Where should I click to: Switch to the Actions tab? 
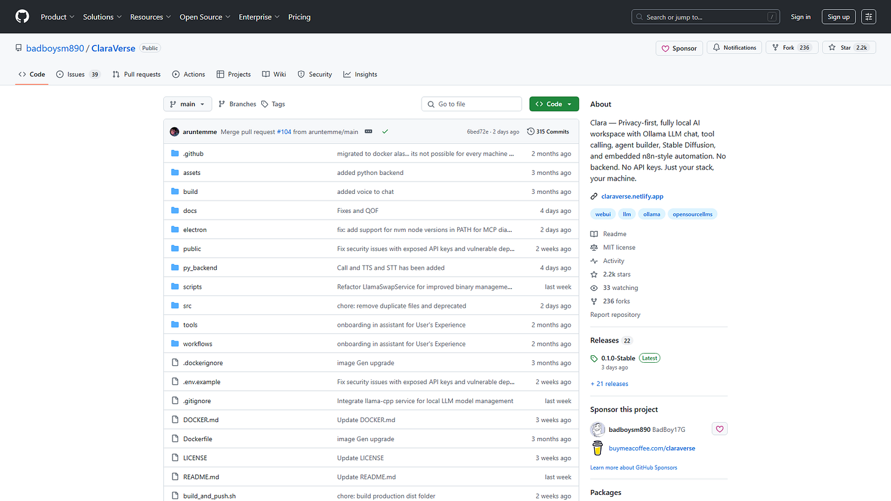[x=188, y=74]
